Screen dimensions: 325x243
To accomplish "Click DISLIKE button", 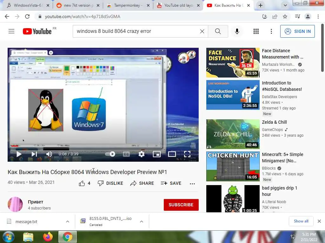I will [110, 183].
